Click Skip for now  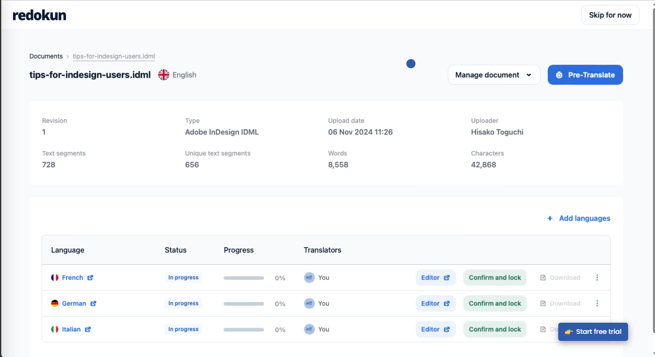610,15
